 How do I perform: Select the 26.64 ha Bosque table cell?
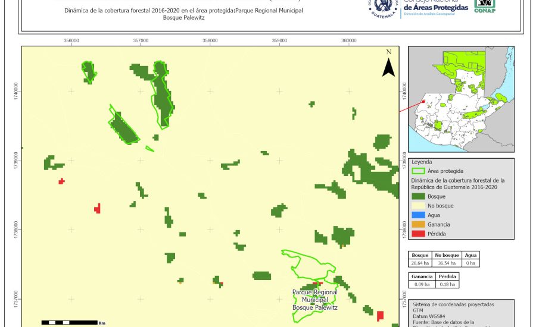pyautogui.click(x=420, y=263)
